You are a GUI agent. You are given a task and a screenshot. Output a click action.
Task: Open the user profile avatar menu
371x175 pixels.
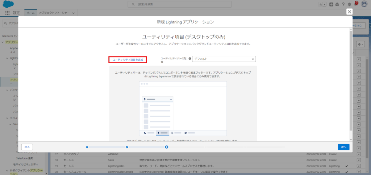pyautogui.click(x=364, y=4)
